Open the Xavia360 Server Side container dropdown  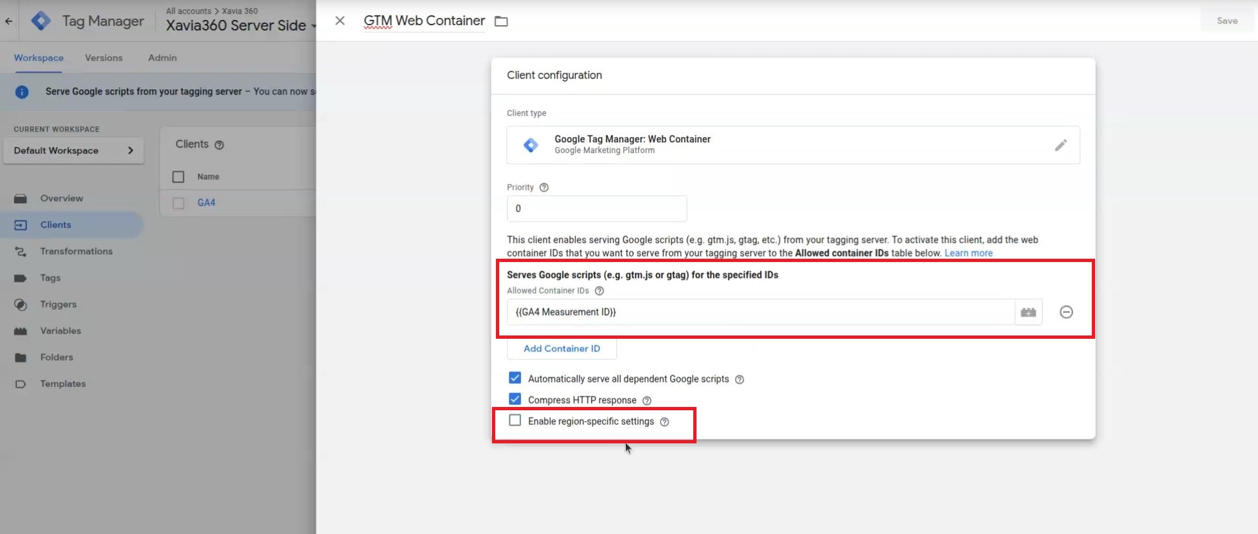(x=242, y=26)
